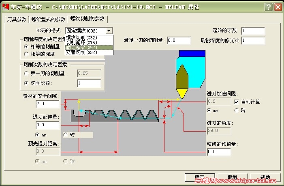Click the 最後一刀的切削量 input field
284x186 pixels.
pos(179,41)
